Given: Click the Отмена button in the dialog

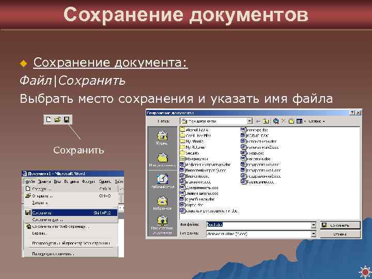Looking at the screenshot, I should click(x=339, y=235).
